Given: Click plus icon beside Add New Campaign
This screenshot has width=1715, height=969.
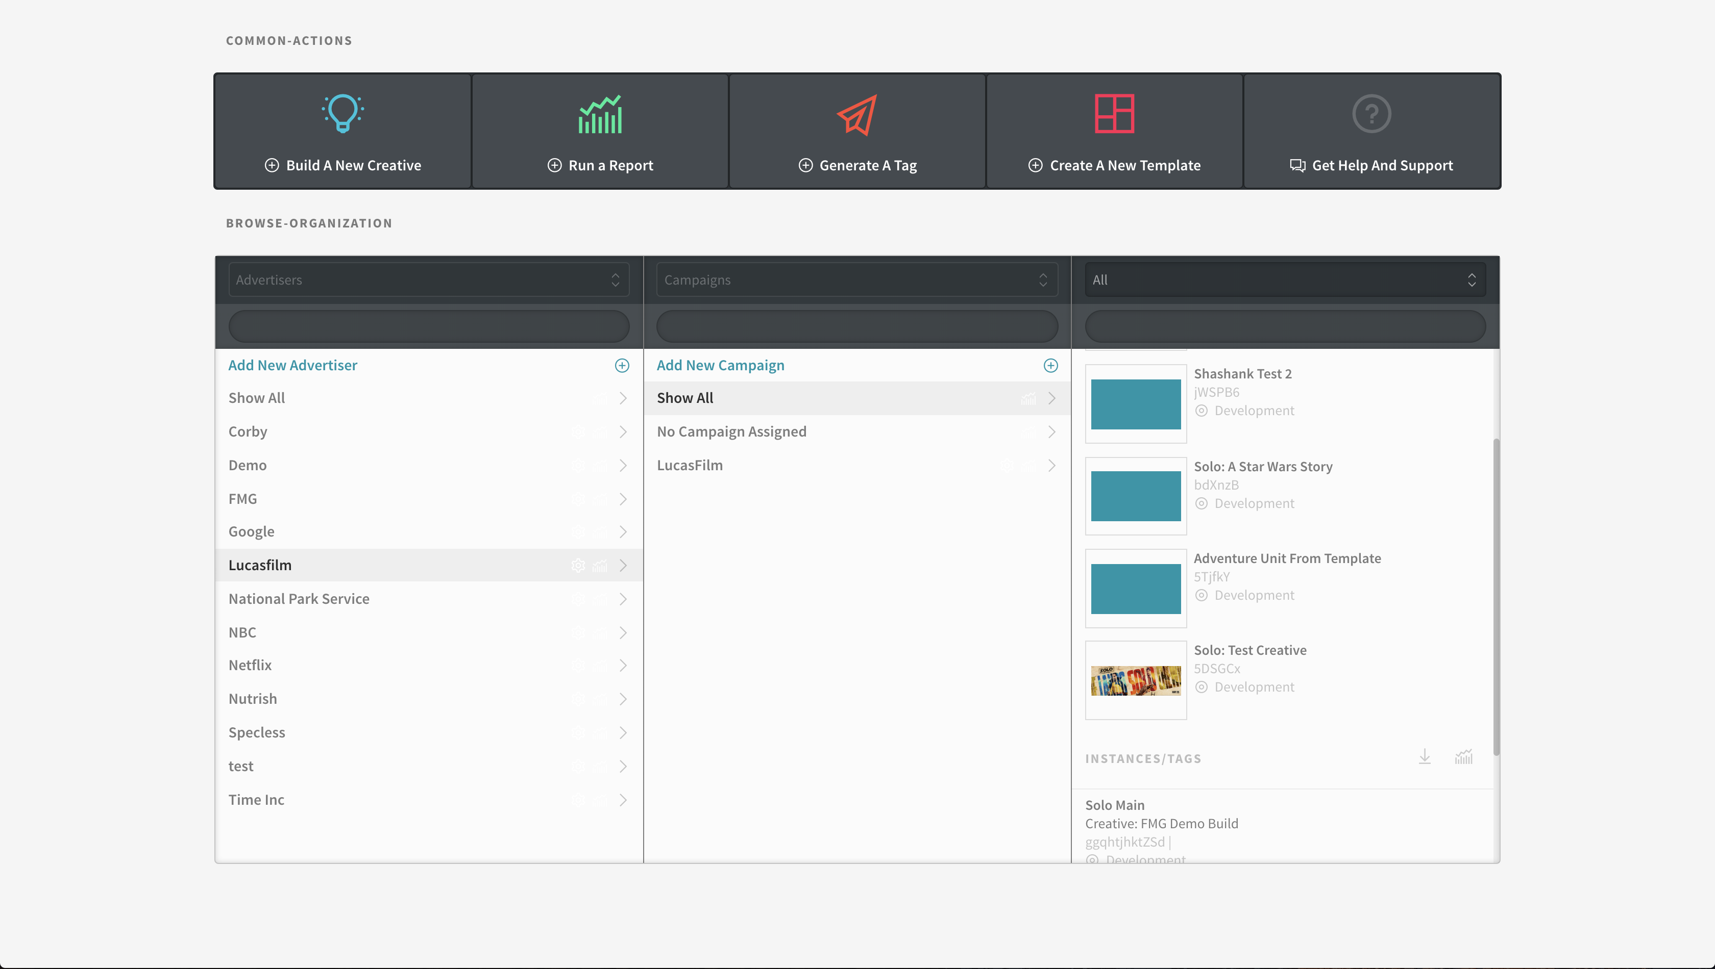Looking at the screenshot, I should (1050, 365).
